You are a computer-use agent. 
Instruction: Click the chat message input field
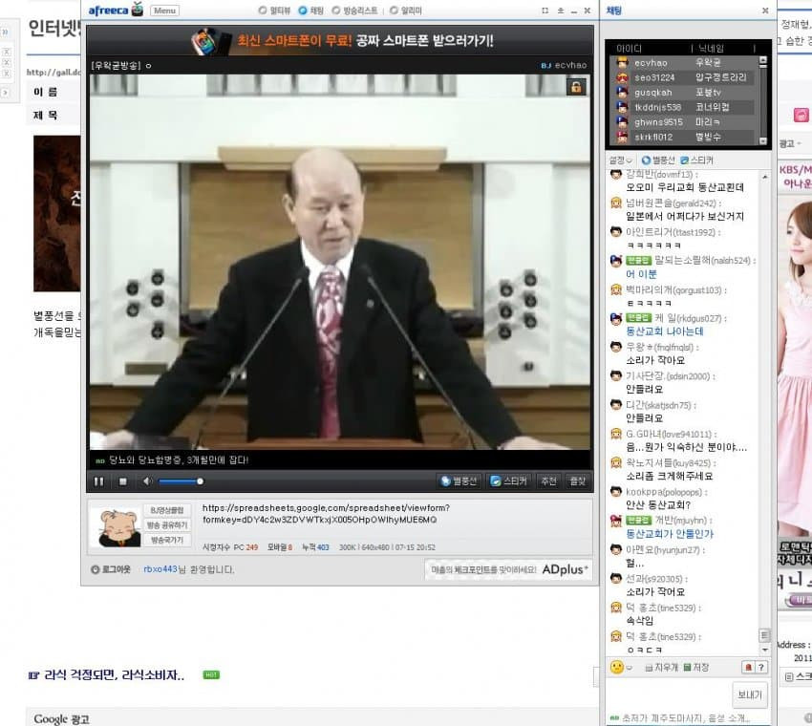[668, 694]
